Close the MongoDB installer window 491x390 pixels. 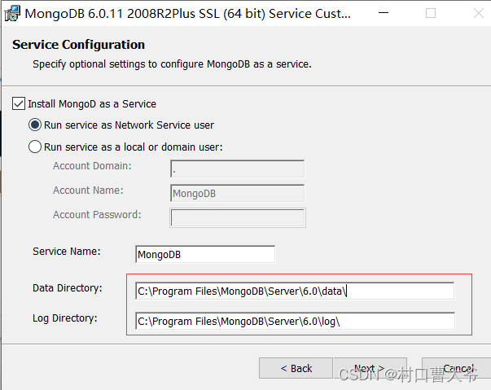pos(479,13)
